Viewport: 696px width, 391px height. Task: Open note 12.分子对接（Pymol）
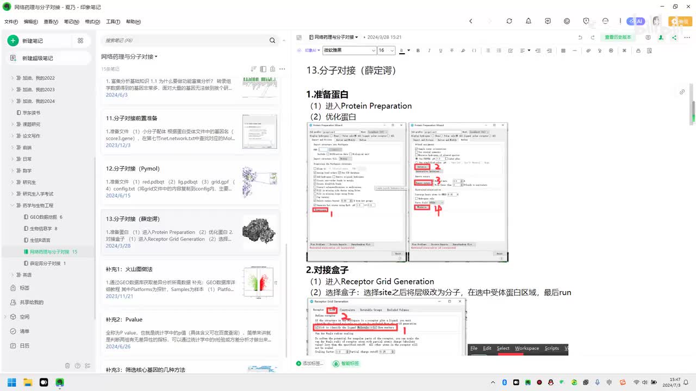click(x=191, y=183)
